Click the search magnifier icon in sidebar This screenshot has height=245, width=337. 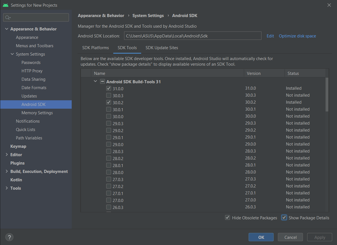point(8,18)
